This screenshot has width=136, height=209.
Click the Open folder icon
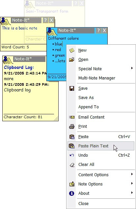(x=72, y=60)
